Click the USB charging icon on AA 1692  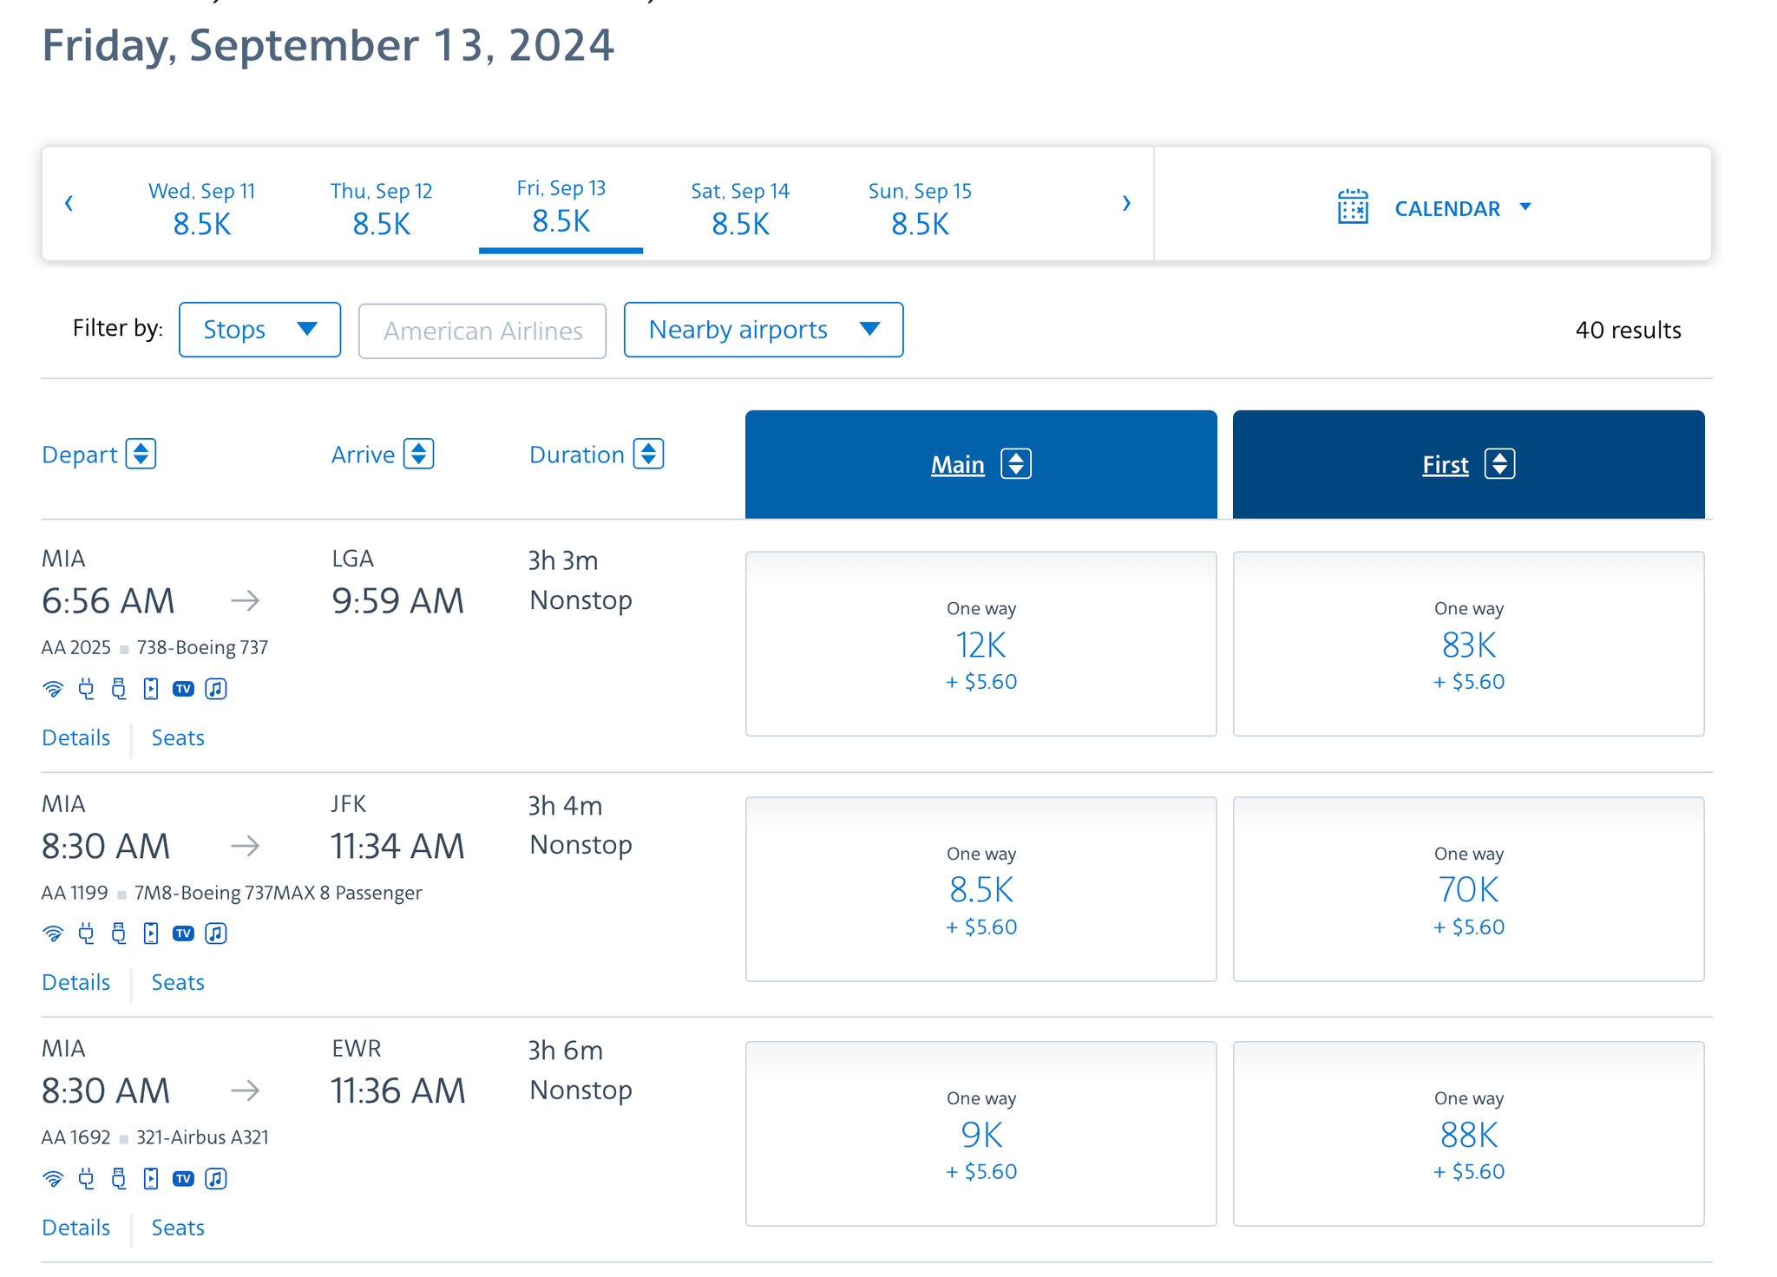[117, 1178]
